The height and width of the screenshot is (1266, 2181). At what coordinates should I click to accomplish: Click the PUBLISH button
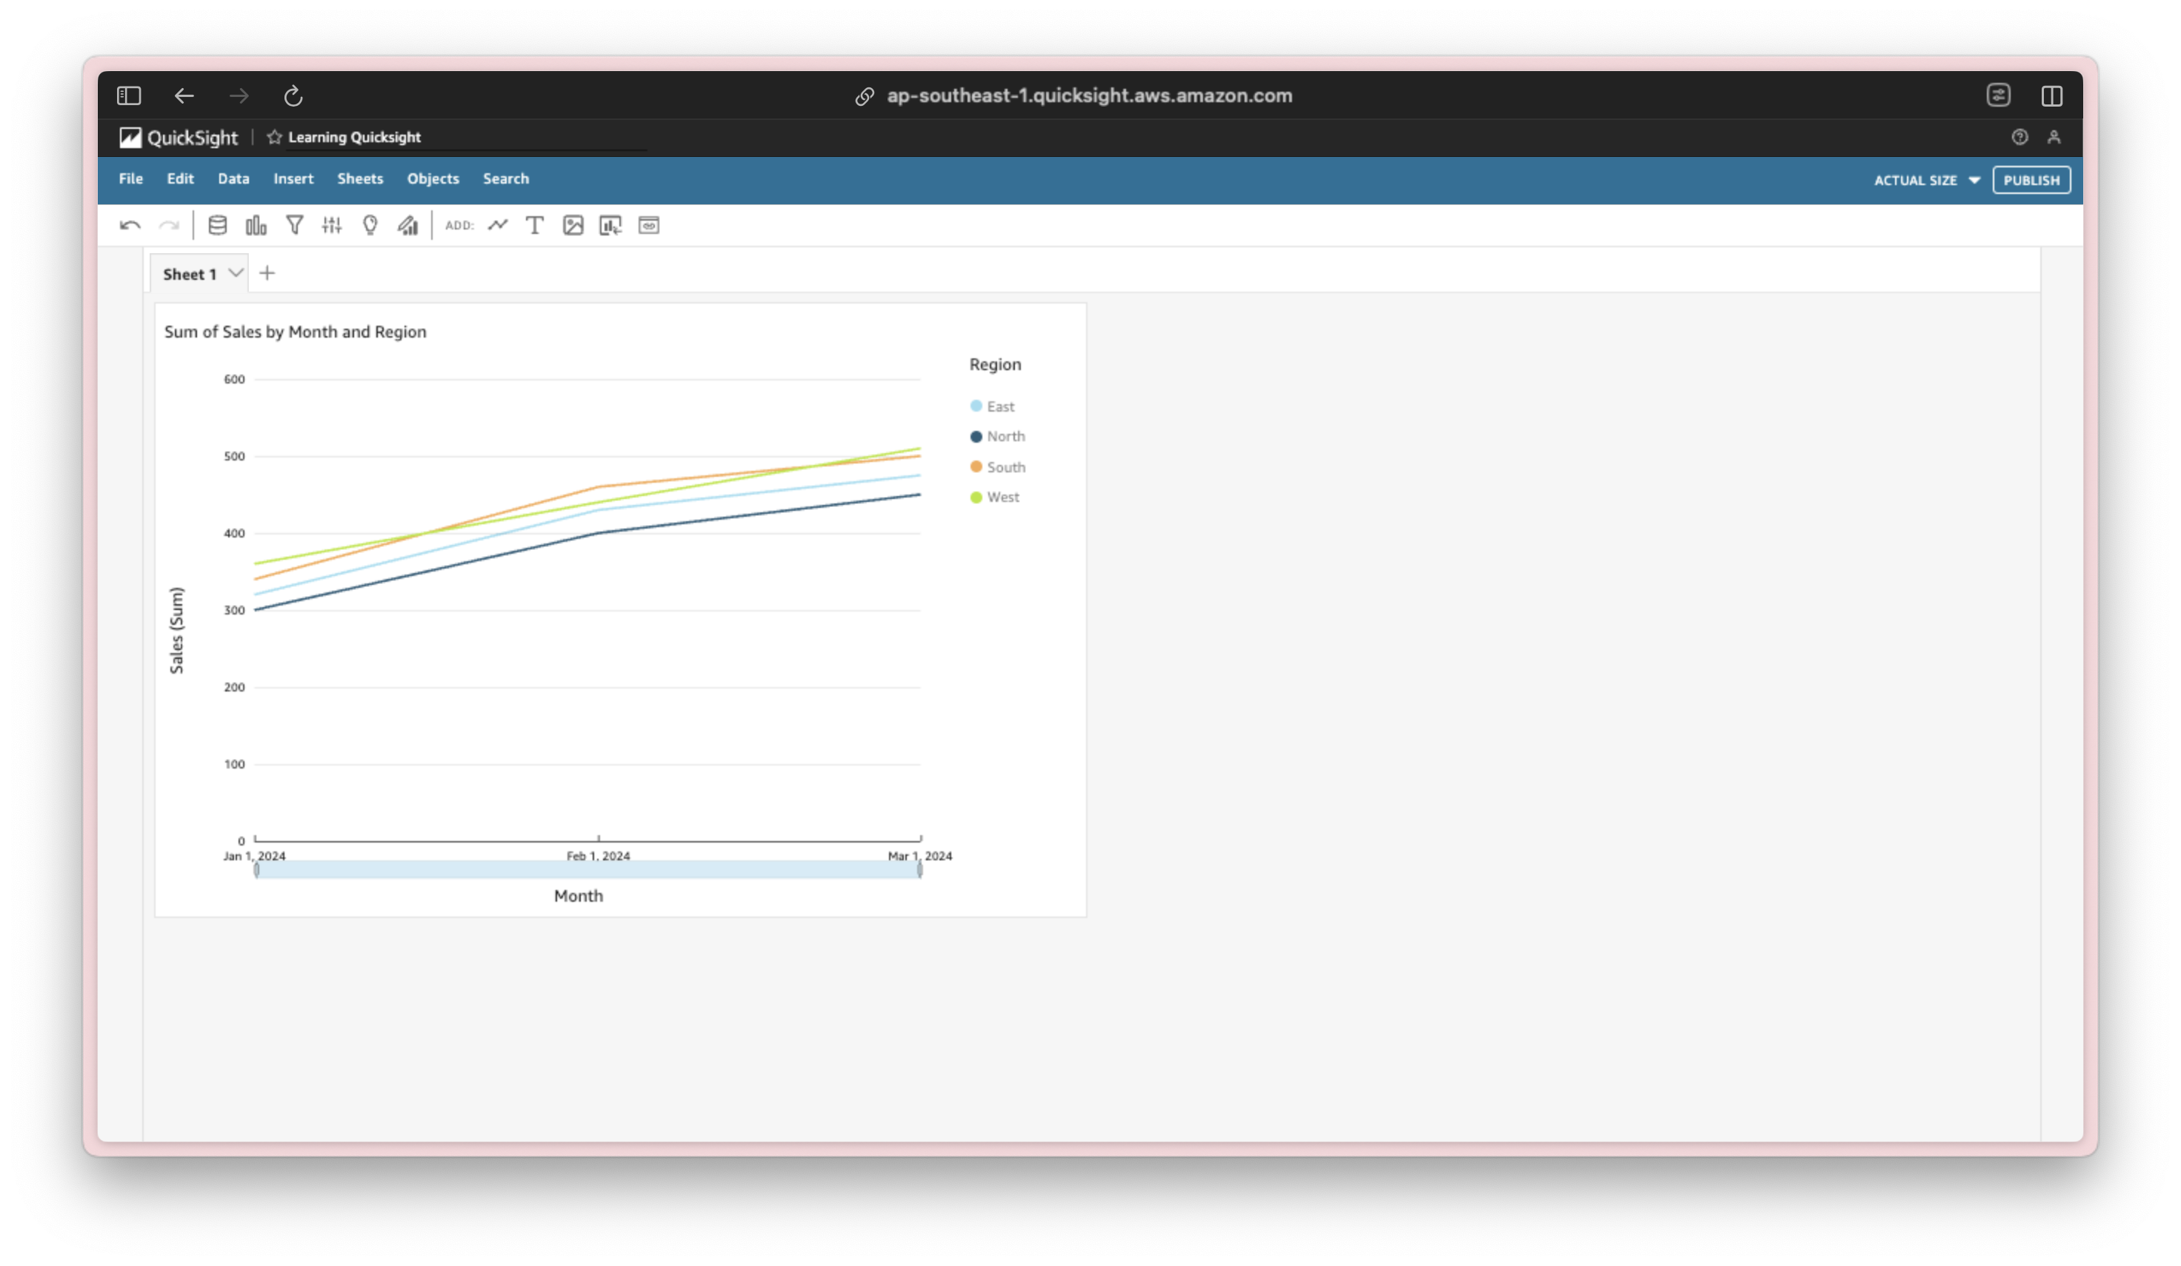2031,180
